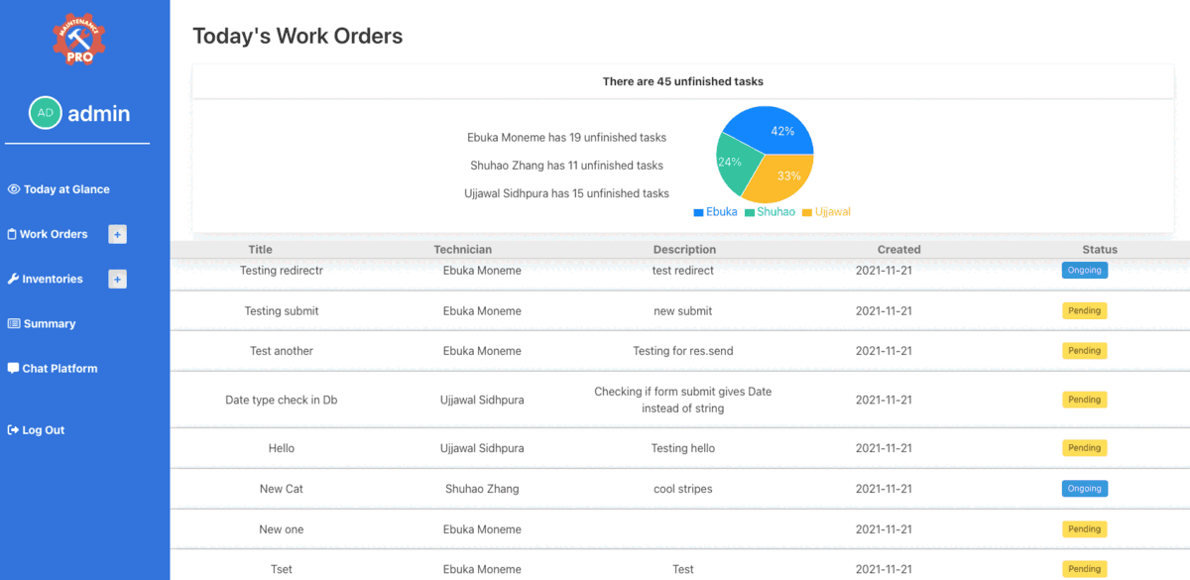The image size is (1190, 580).
Task: Click the clipboard icon beside Work Orders
Action: 12,235
